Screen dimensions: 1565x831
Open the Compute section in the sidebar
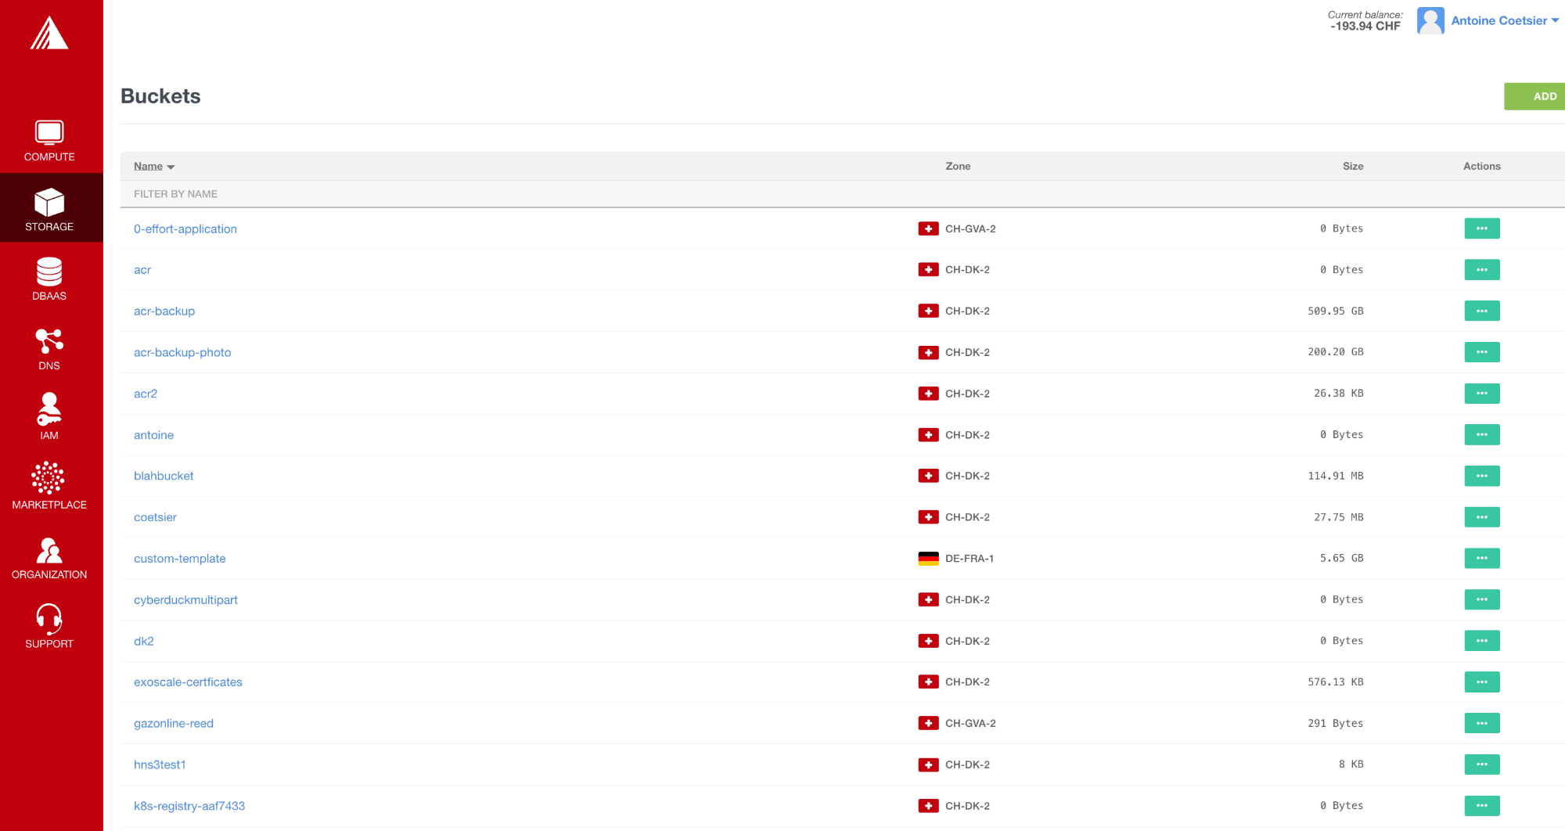coord(49,141)
